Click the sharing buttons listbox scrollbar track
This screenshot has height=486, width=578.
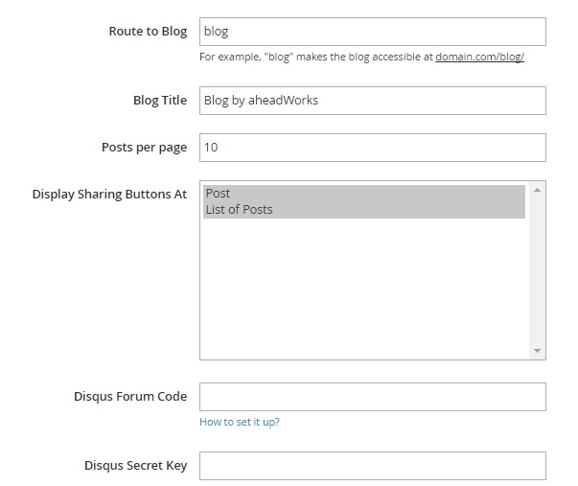[537, 270]
